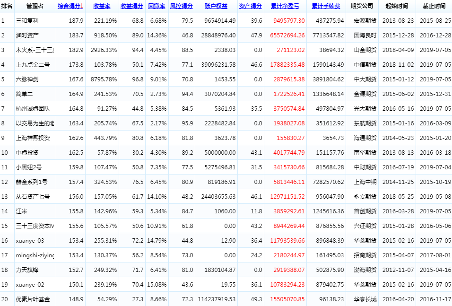The width and height of the screenshot is (452, 306).
Task: Select manager 六脉神剑
Action: (x=27, y=79)
